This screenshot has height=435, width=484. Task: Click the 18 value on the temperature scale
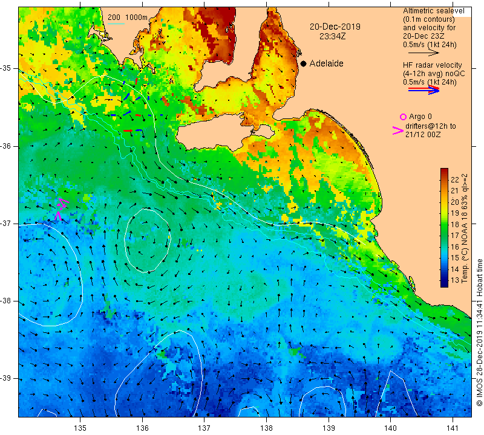pos(455,224)
